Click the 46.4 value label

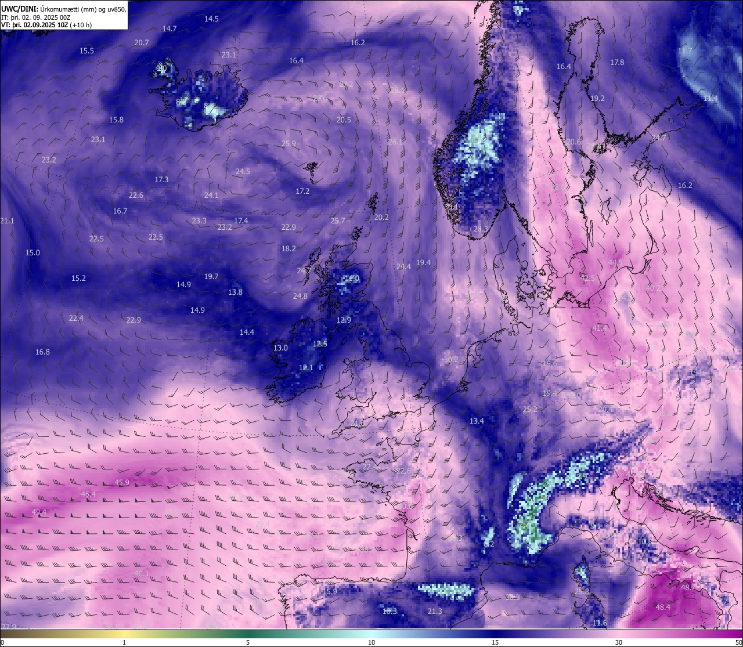(88, 494)
